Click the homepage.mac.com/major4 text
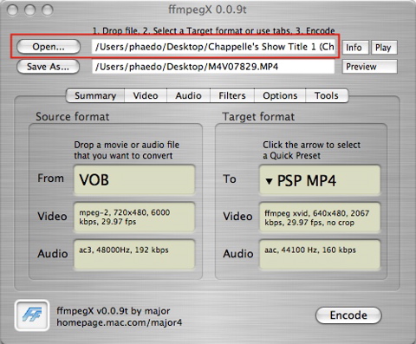 point(120,322)
